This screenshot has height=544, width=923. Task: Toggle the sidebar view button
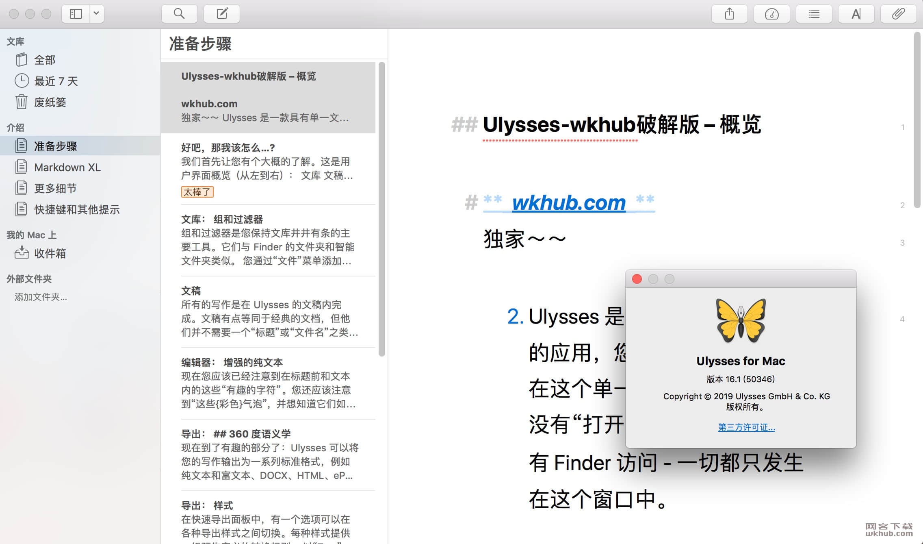click(76, 14)
